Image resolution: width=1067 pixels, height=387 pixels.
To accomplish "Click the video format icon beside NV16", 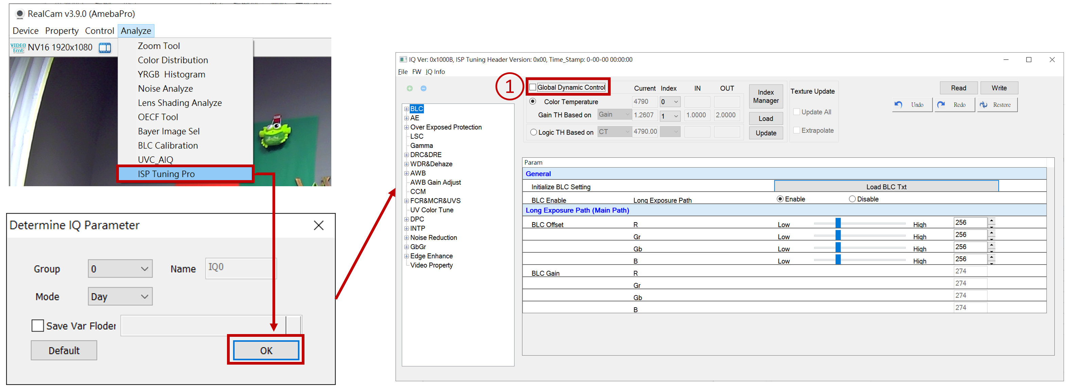I will (18, 47).
